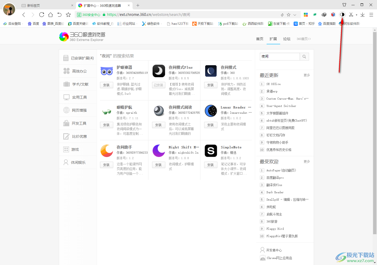377x265 pixels.
Task: Open the colorful apps grid extension icon
Action: [306, 15]
